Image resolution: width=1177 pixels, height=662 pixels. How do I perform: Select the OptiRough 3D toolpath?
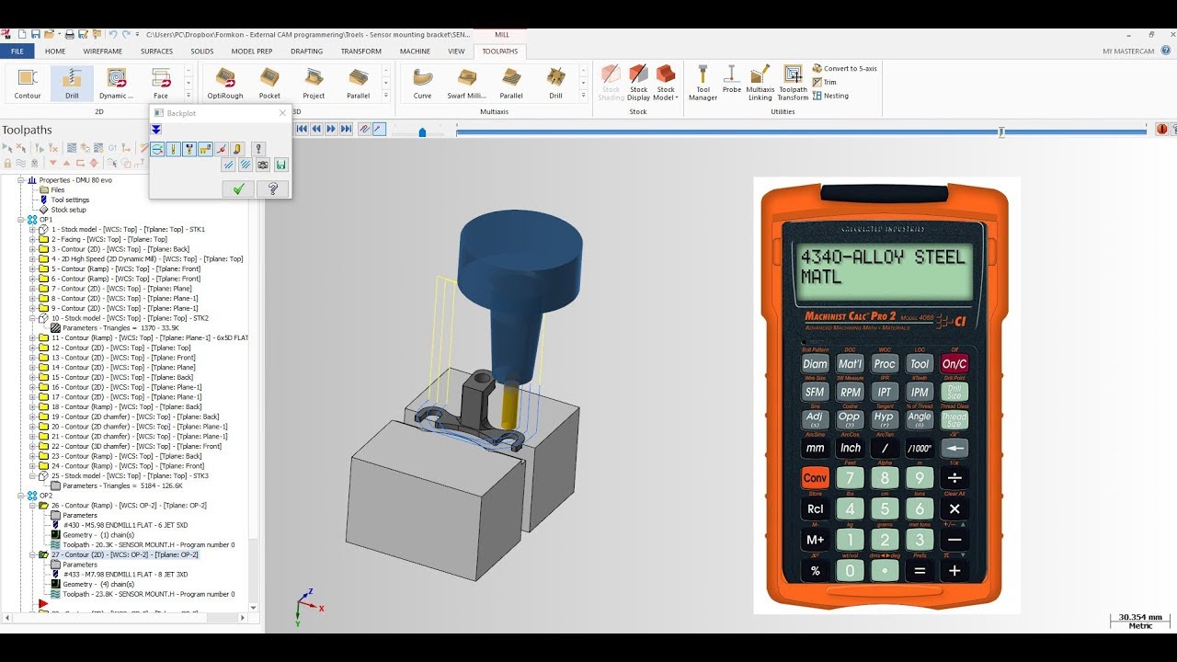click(x=225, y=82)
